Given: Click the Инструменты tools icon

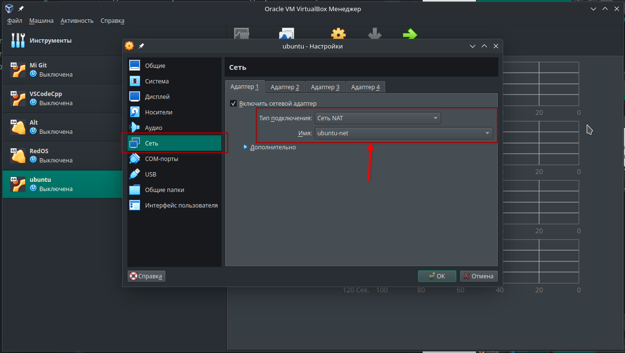Looking at the screenshot, I should point(18,41).
